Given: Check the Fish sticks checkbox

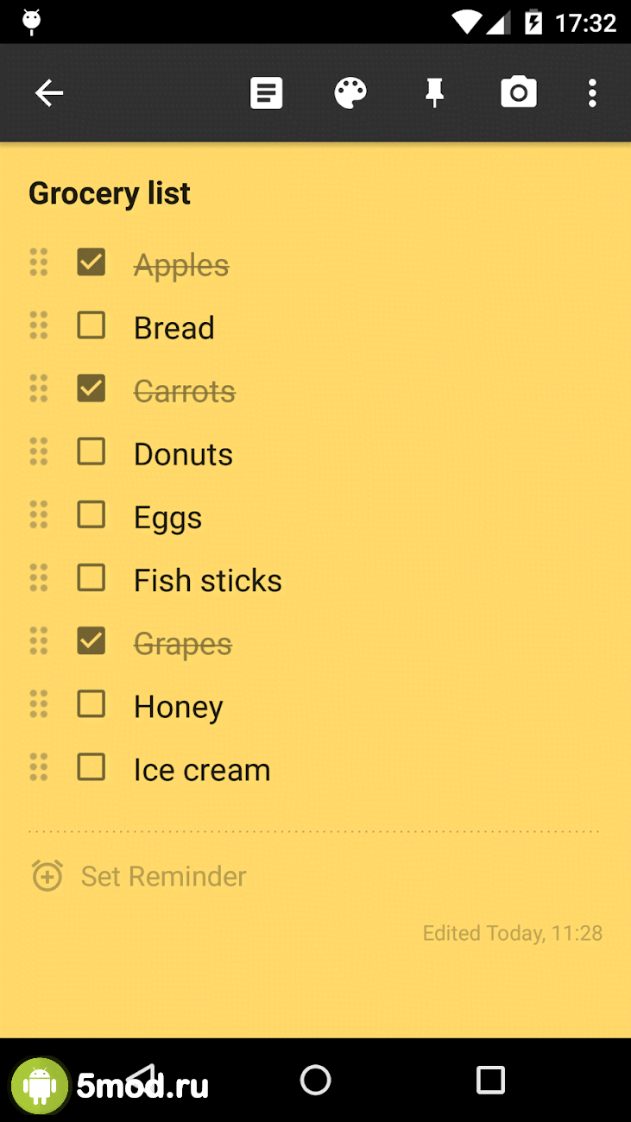Looking at the screenshot, I should pos(91,577).
